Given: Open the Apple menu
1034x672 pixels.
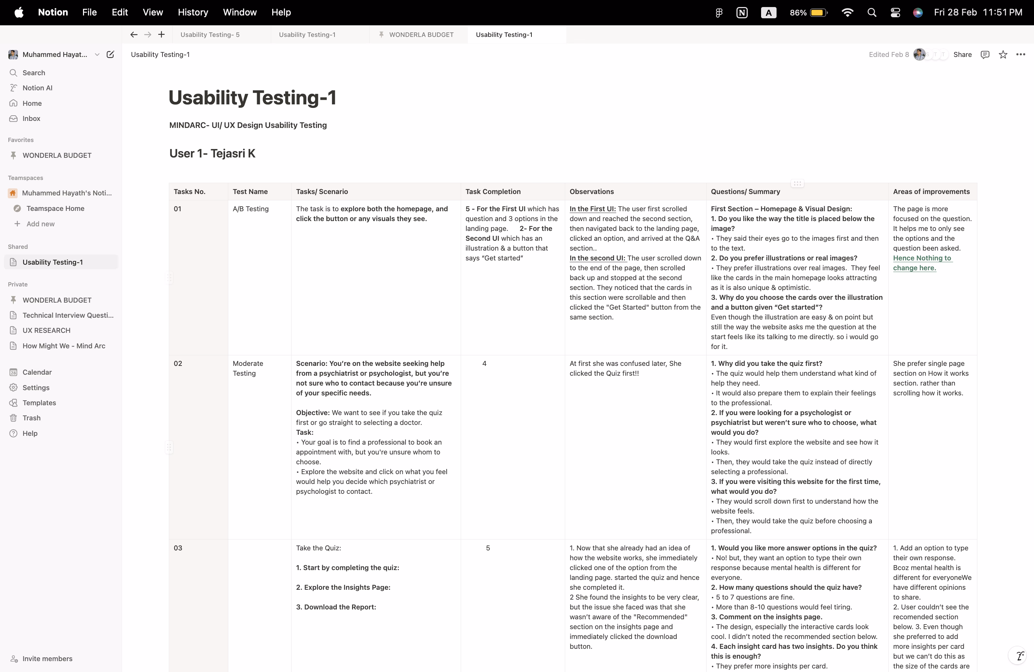Looking at the screenshot, I should point(19,13).
